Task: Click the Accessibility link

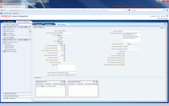Action: click(x=153, y=16)
